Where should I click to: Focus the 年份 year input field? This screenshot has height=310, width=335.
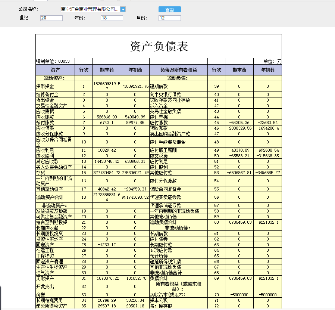pos(112,18)
